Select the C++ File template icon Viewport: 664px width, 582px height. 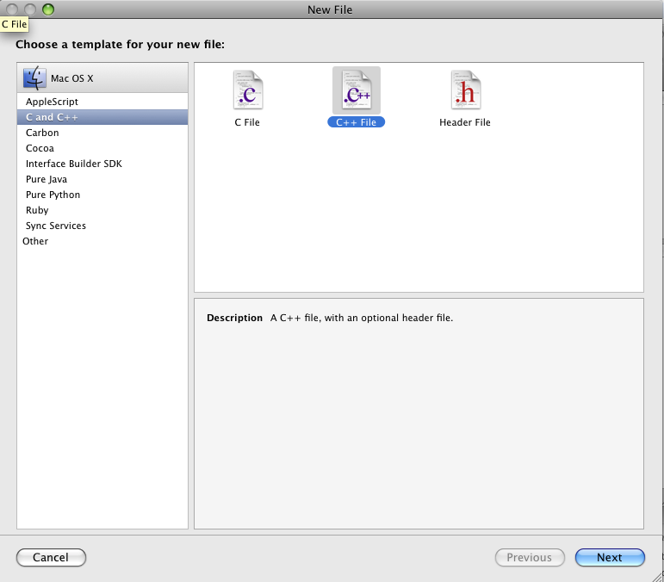pos(357,90)
